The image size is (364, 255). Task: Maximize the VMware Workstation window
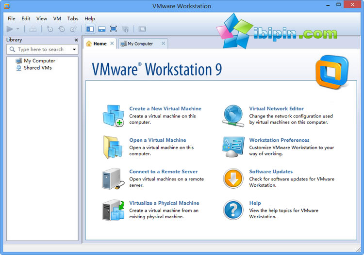338,4
